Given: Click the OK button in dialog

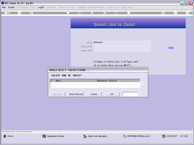Looking at the screenshot, I should coord(112,94).
